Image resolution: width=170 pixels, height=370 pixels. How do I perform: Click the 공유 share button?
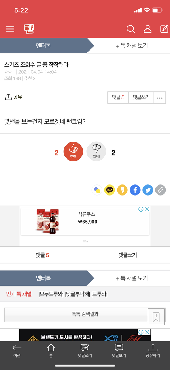tap(13, 97)
